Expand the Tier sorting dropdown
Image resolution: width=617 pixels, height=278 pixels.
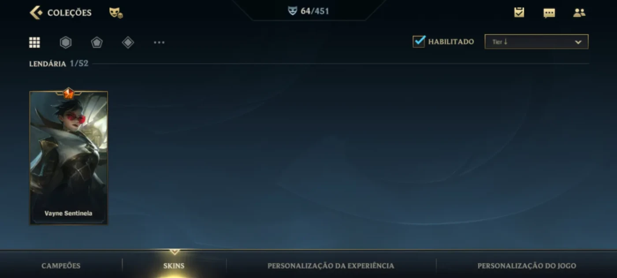tap(536, 42)
